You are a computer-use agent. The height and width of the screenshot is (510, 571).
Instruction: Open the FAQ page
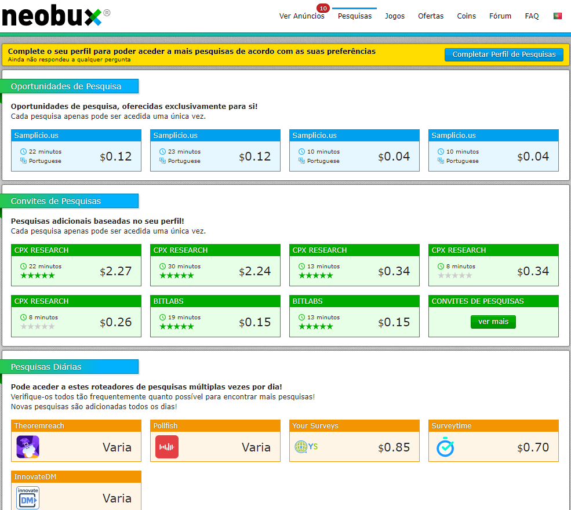coord(532,16)
